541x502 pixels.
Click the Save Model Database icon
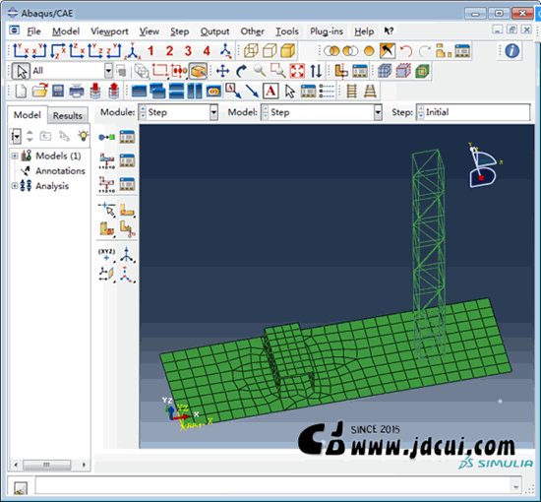tap(58, 92)
